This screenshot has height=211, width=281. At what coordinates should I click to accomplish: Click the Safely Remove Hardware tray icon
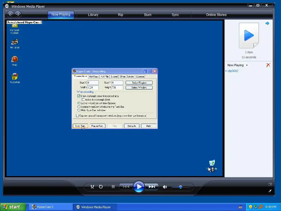click(255, 207)
